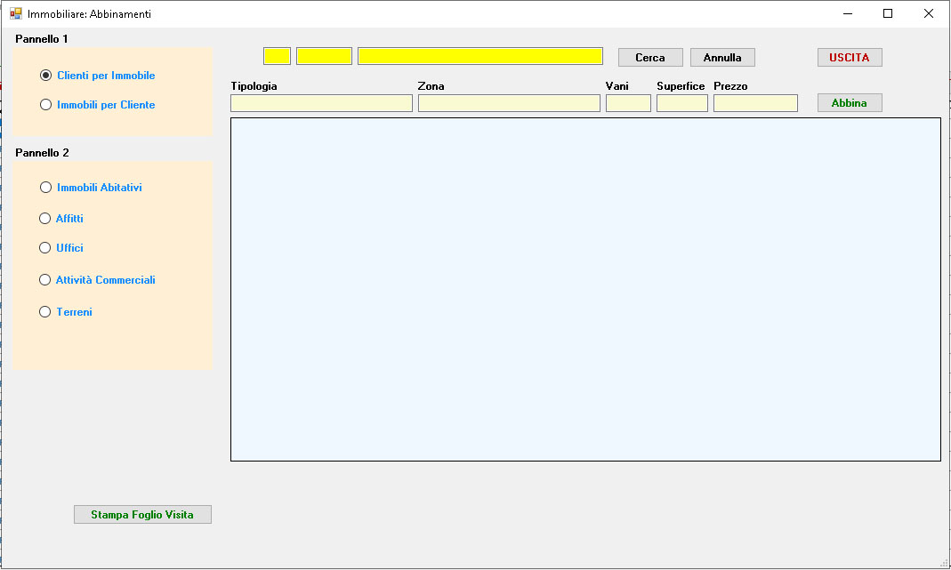
Task: Click the empty light blue results list
Action: pyautogui.click(x=585, y=289)
